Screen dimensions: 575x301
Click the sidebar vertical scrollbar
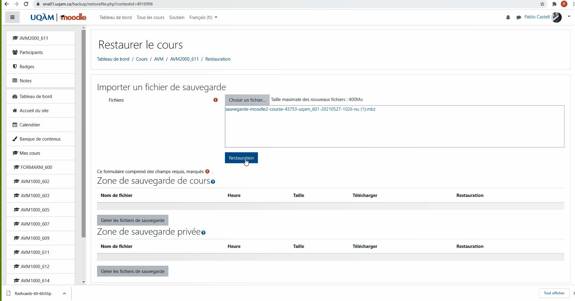83,133
